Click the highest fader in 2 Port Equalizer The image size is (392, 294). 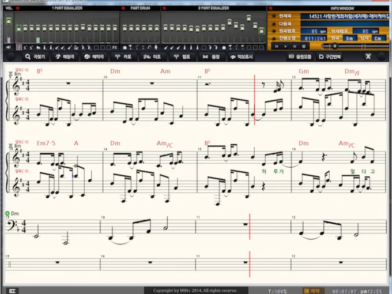pyautogui.click(x=249, y=18)
